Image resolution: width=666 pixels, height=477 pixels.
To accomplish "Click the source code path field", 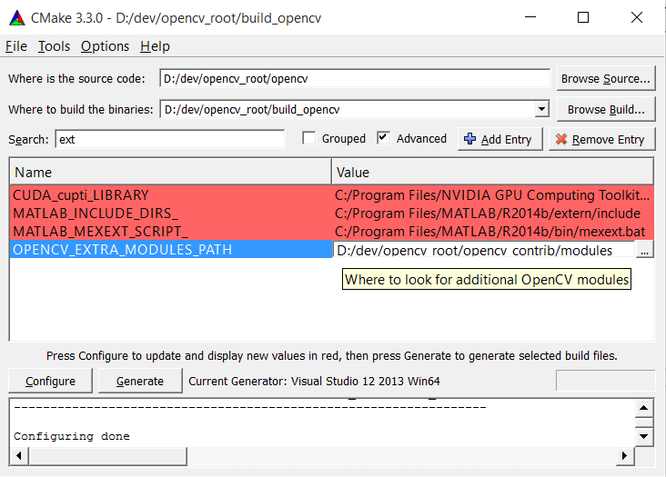I will pos(355,78).
